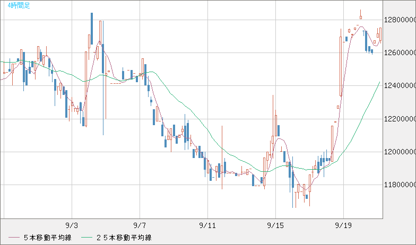Click the 9/19 date axis label
Screen dimensions: 416x245
[x=343, y=226]
